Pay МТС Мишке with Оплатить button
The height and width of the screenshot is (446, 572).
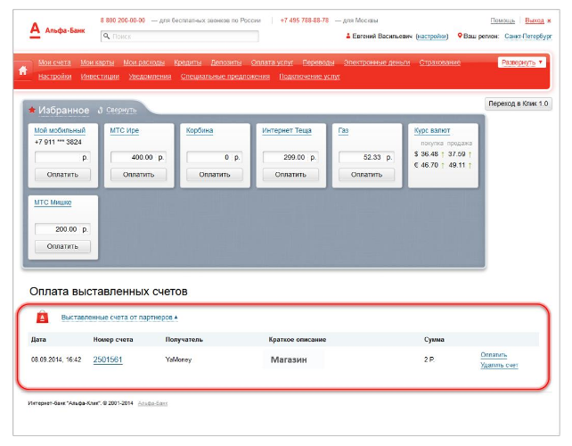tap(62, 246)
